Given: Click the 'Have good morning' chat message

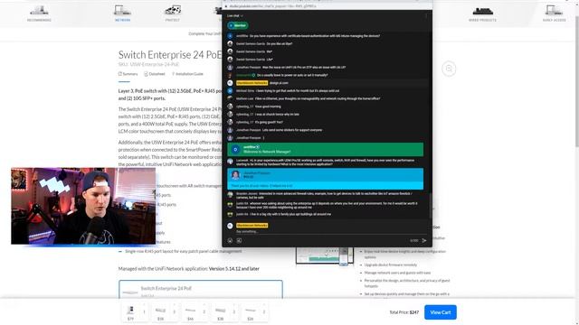Looking at the screenshot, I should click(268, 107).
